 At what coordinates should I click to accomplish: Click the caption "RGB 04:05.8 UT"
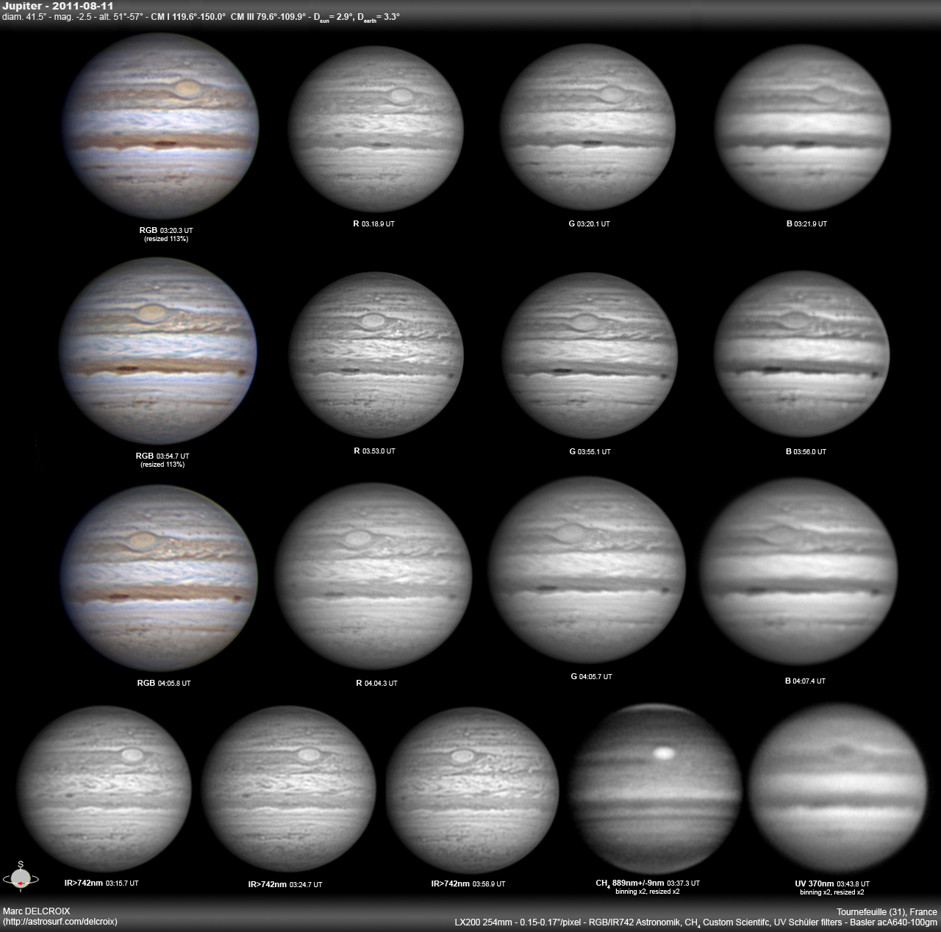164,683
